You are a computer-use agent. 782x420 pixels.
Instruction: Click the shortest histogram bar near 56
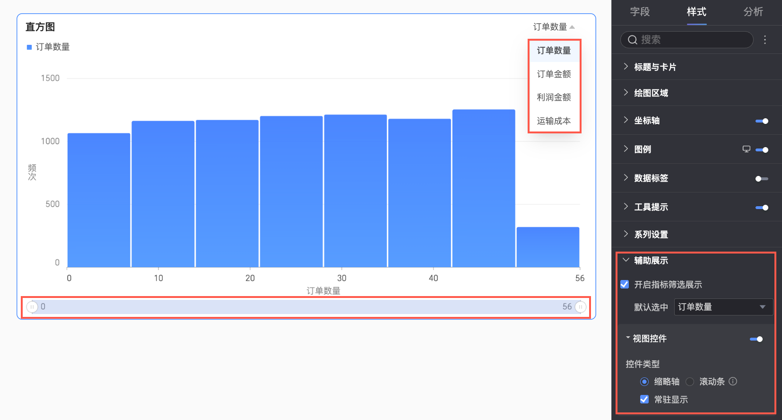click(x=548, y=247)
